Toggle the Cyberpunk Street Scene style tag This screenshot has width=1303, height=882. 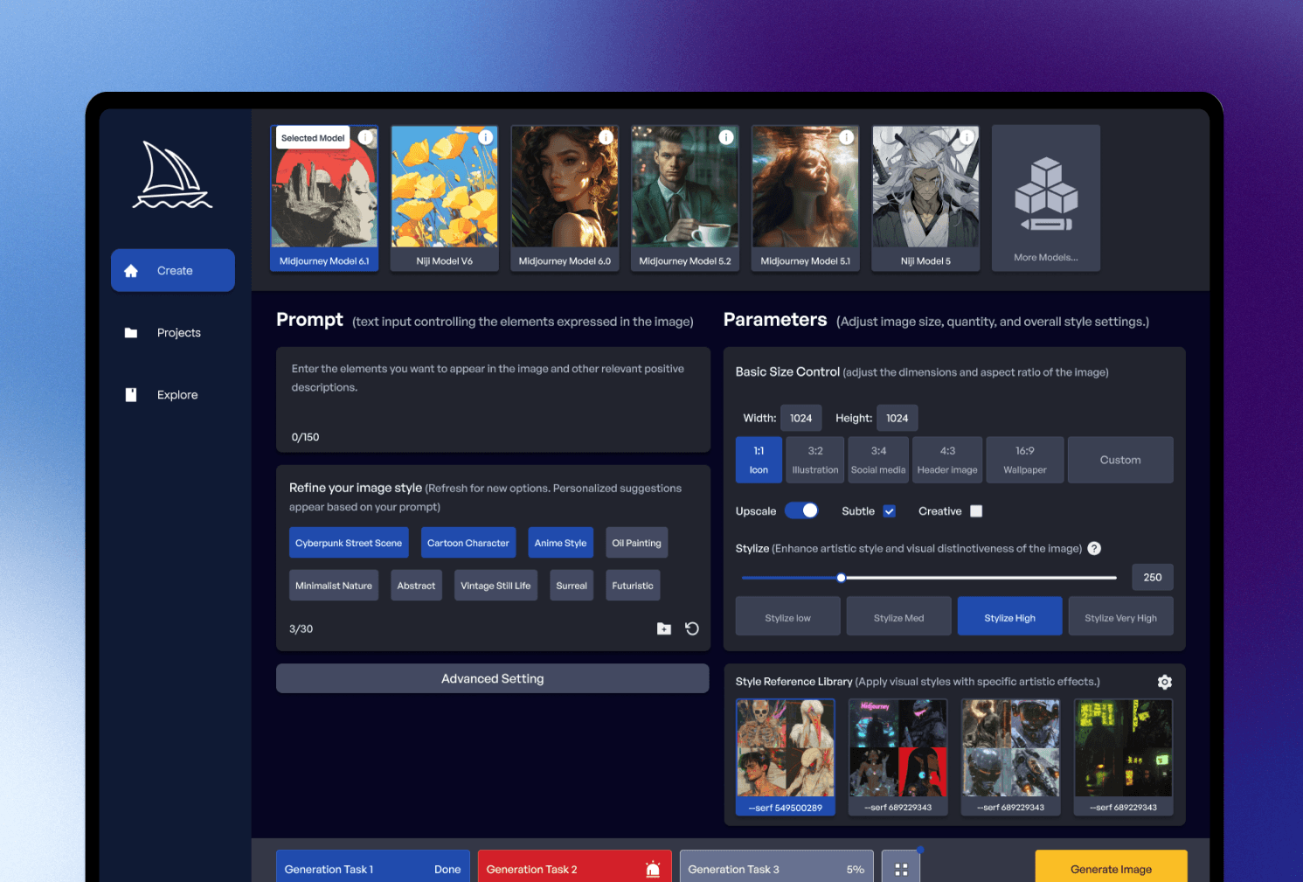[x=349, y=543]
